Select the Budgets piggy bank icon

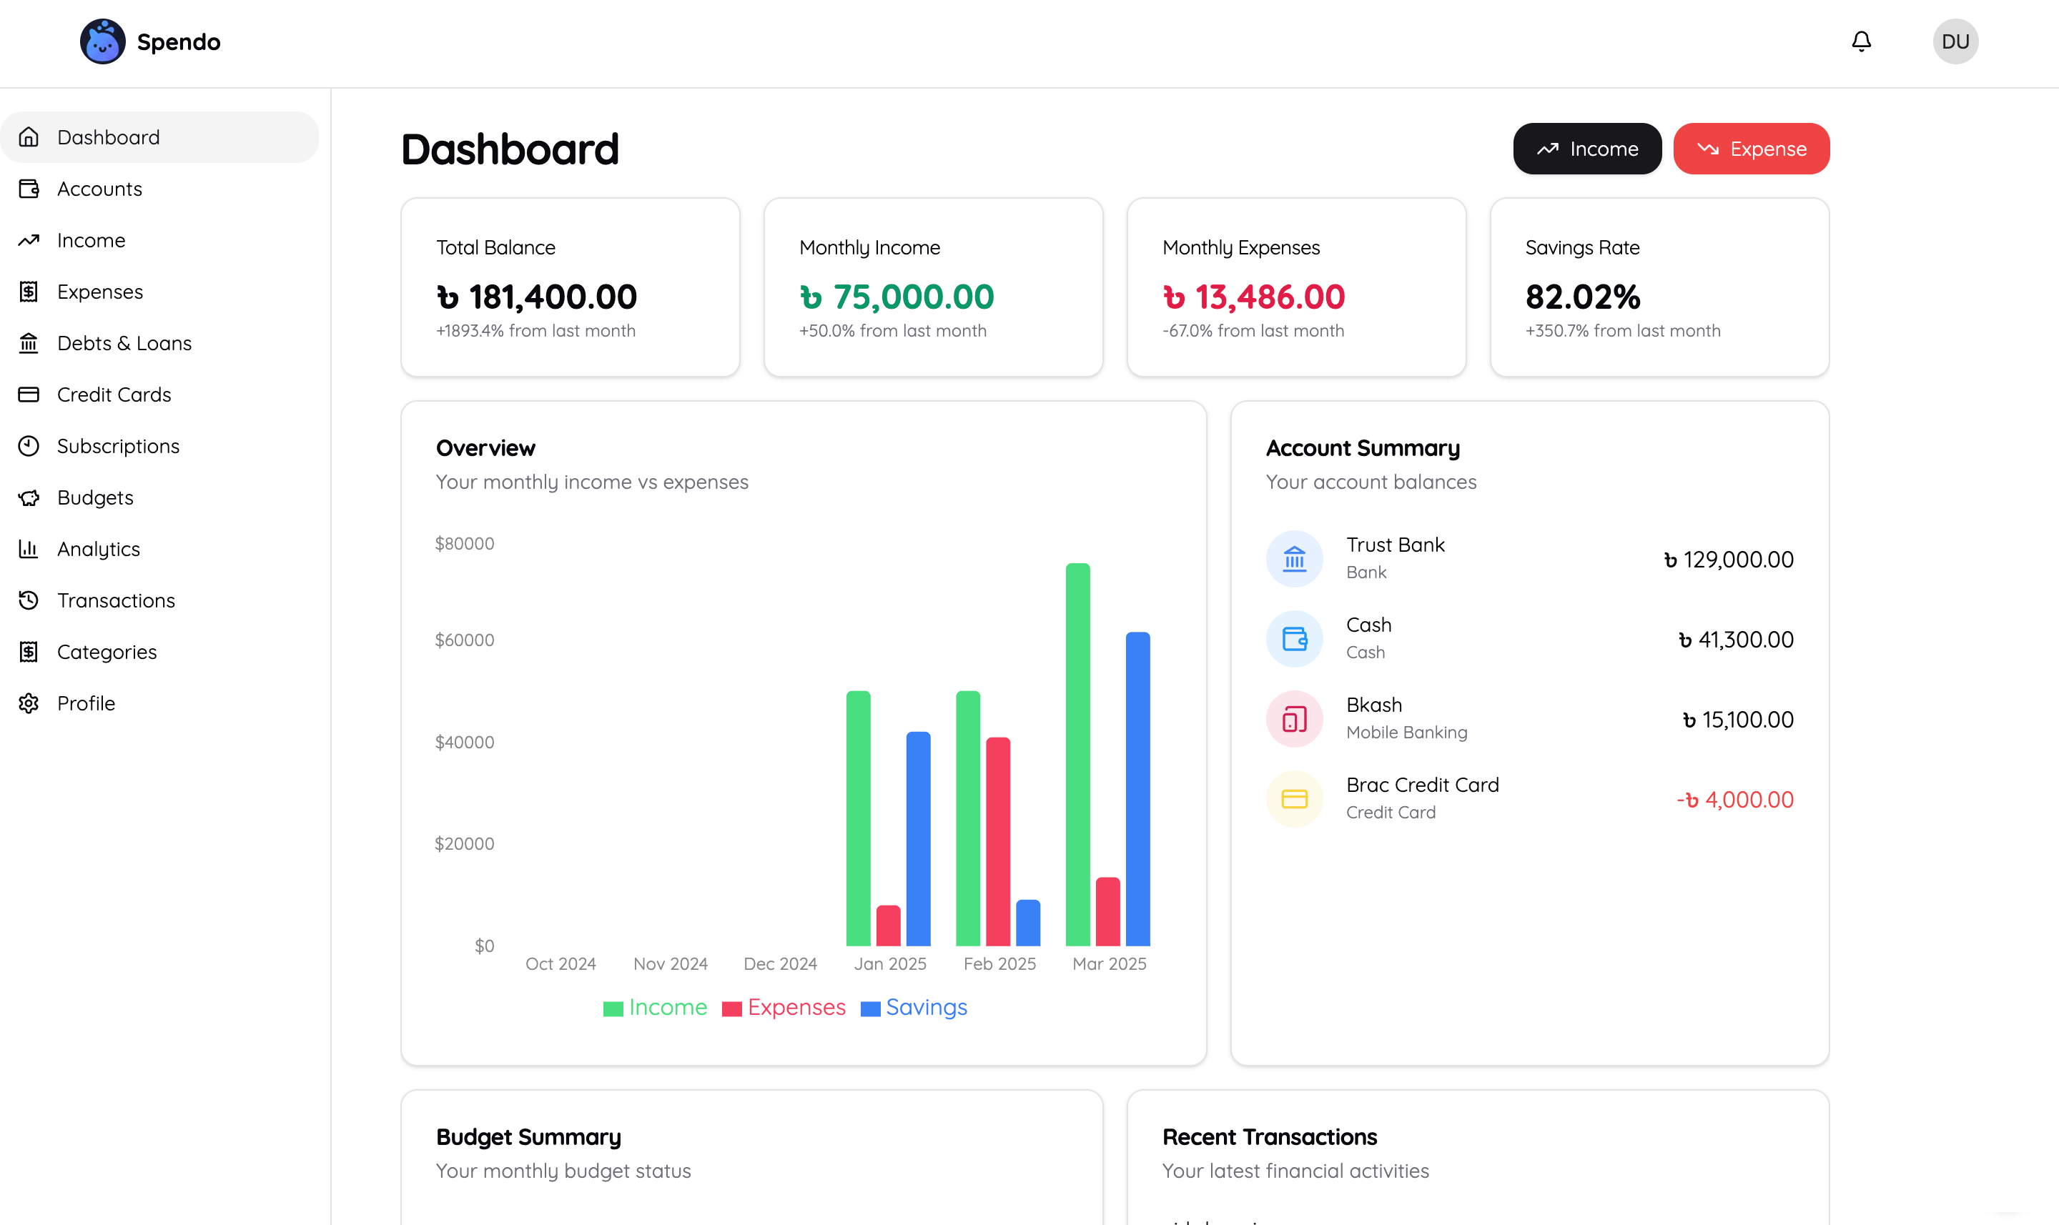click(30, 497)
